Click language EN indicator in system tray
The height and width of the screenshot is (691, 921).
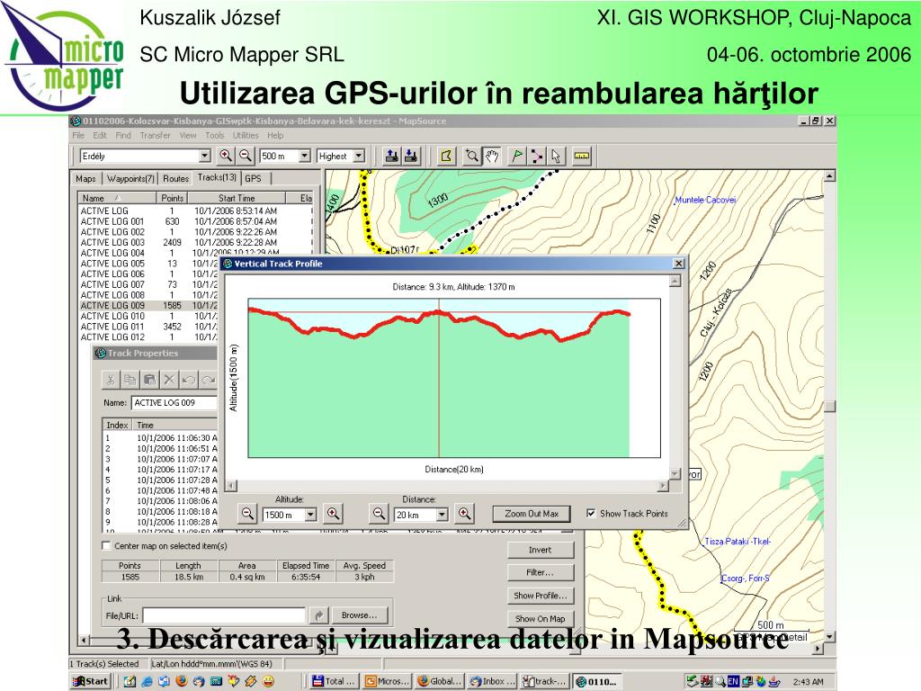click(733, 682)
